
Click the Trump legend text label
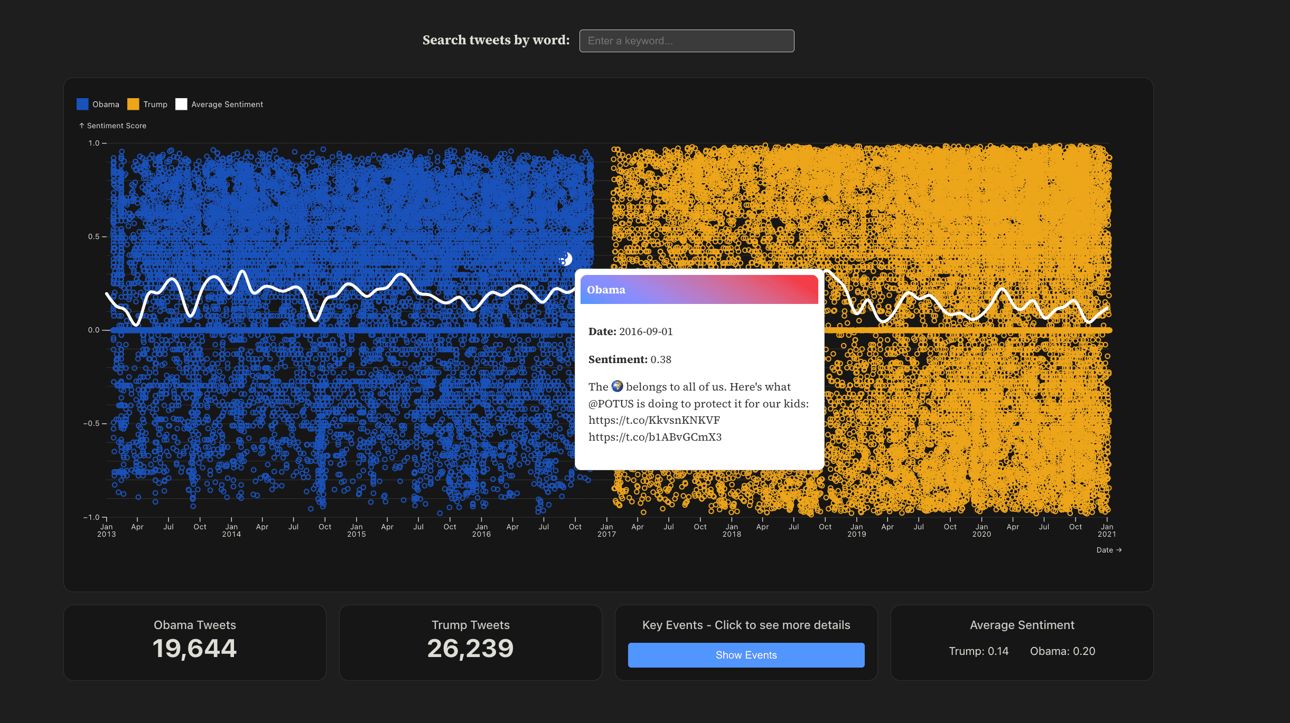[x=155, y=104]
